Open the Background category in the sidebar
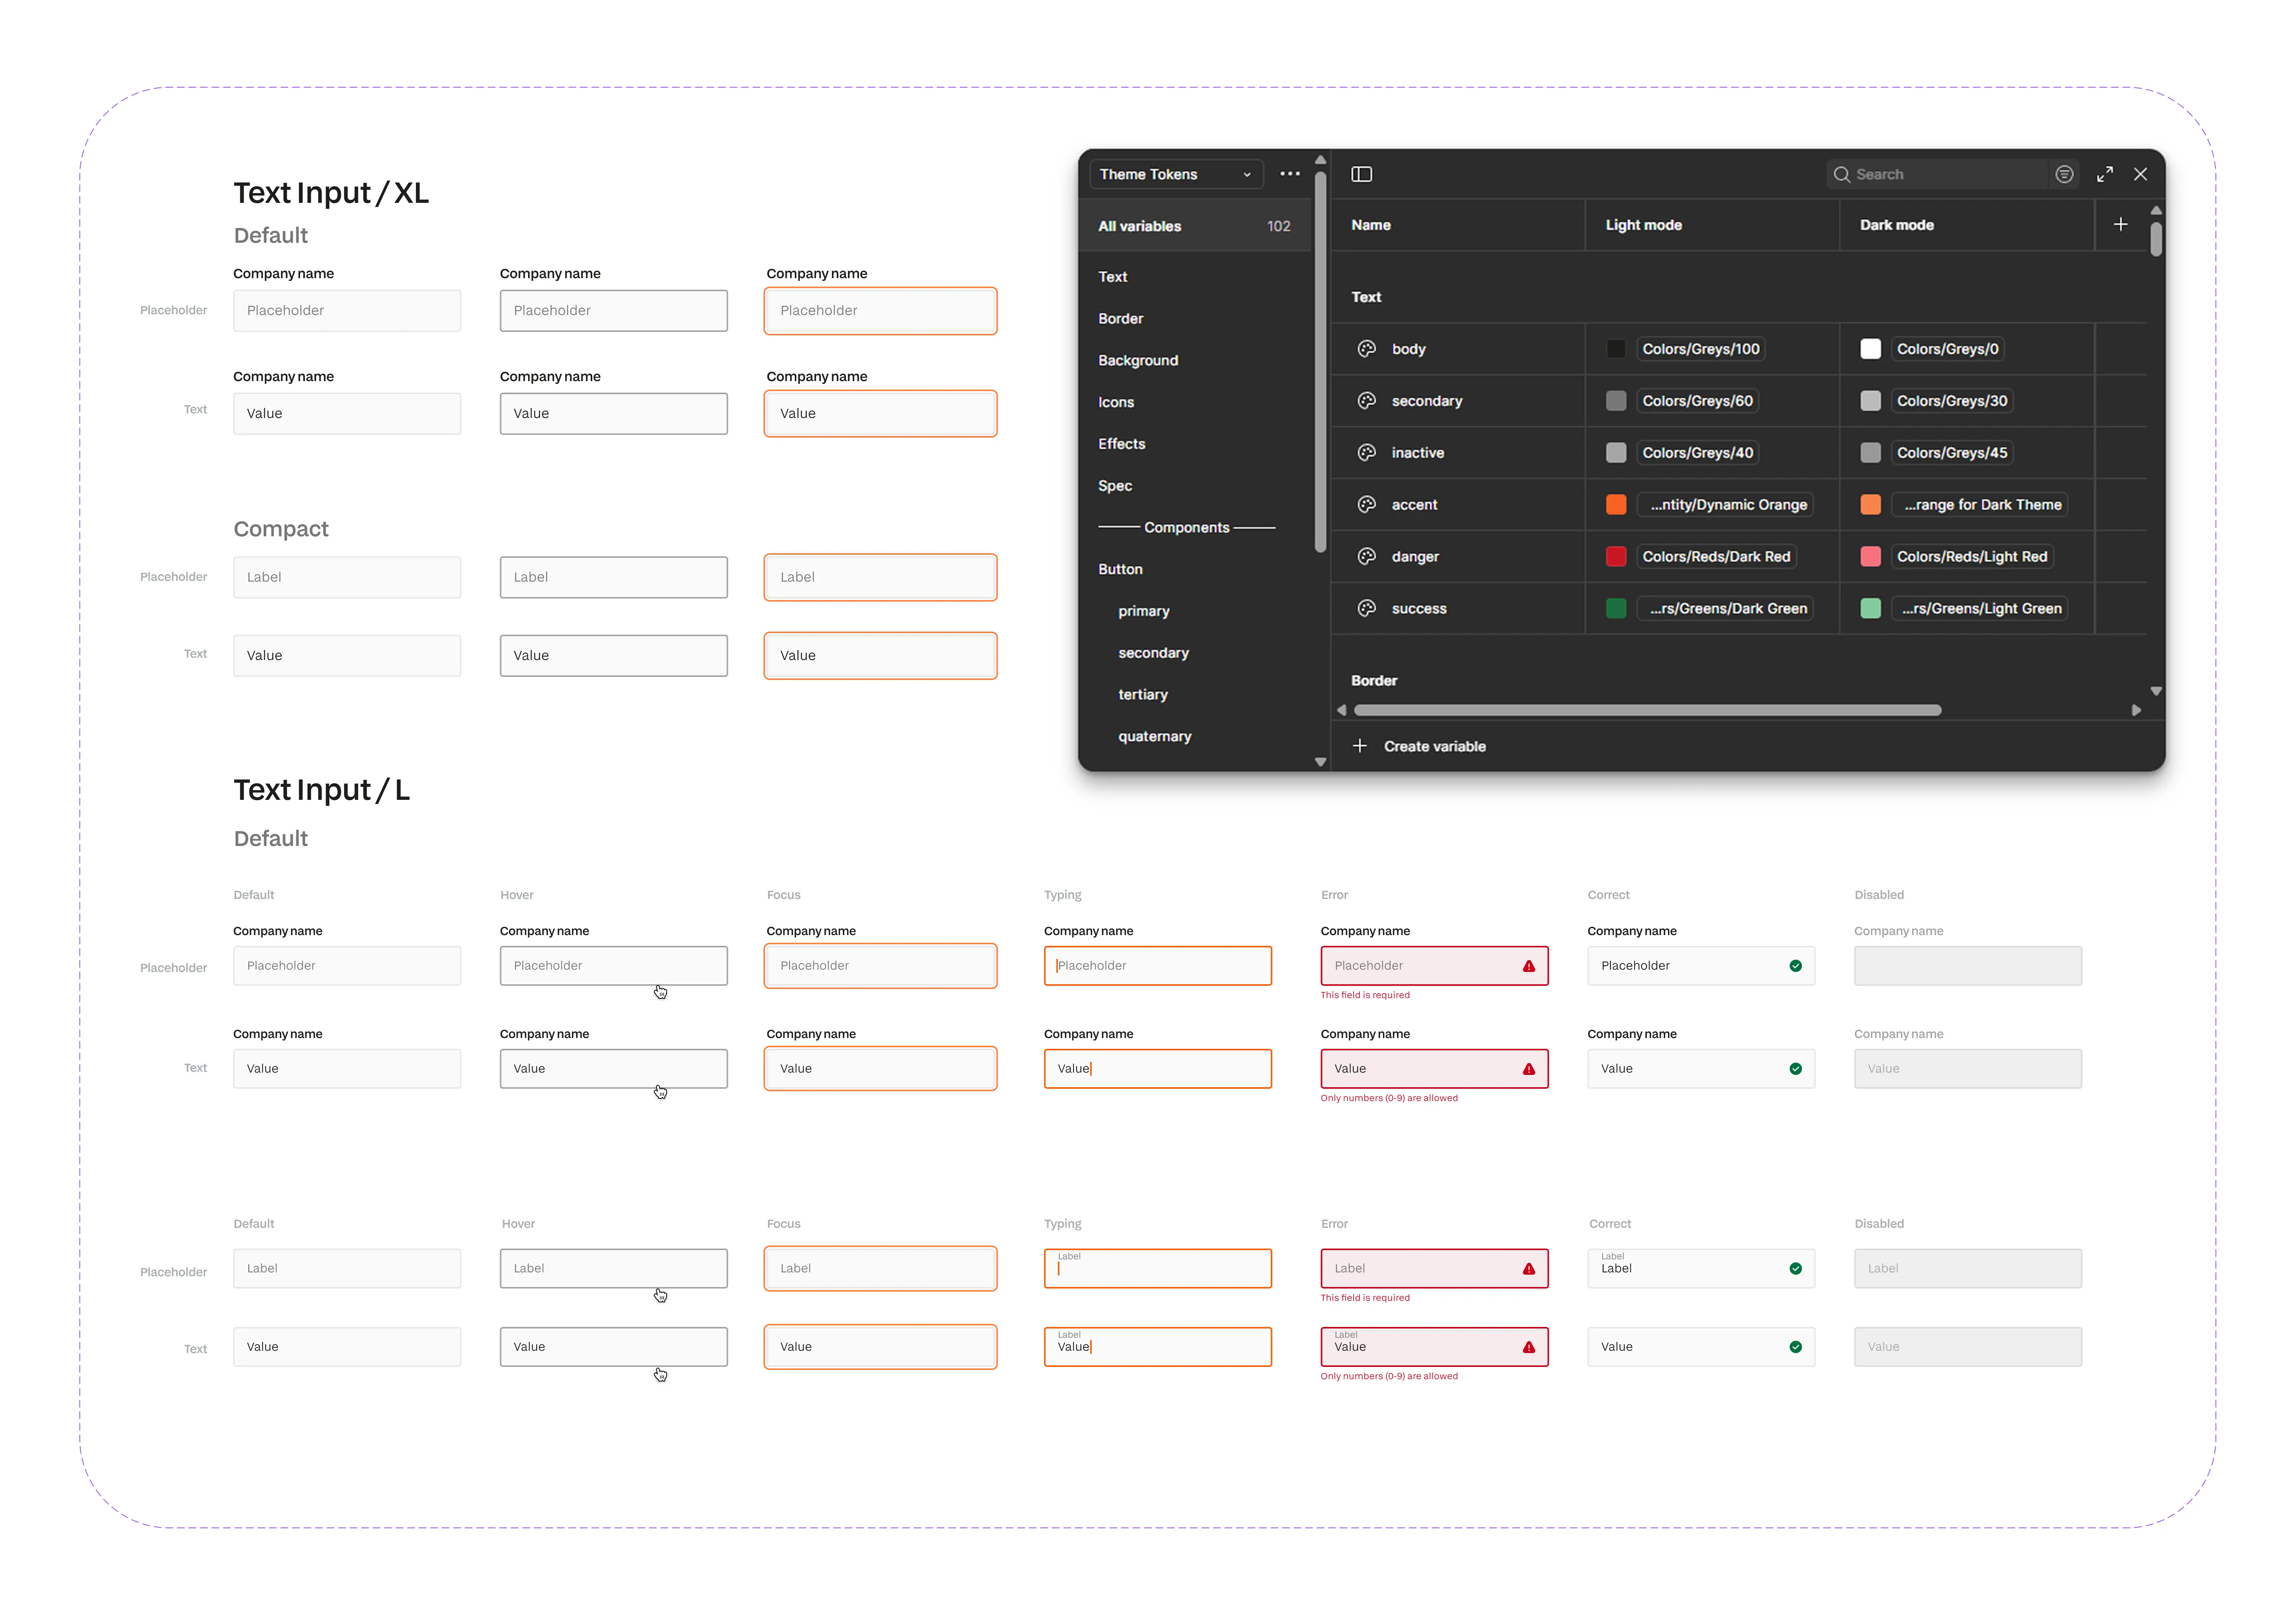This screenshot has width=2296, height=1612. 1138,360
